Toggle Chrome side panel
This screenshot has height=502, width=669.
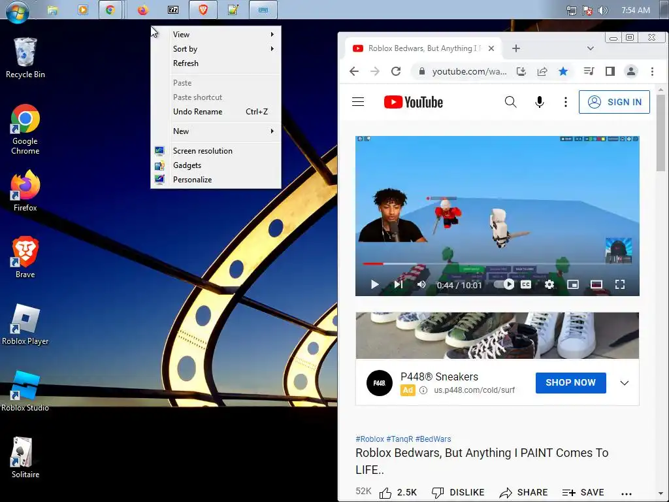(x=610, y=71)
